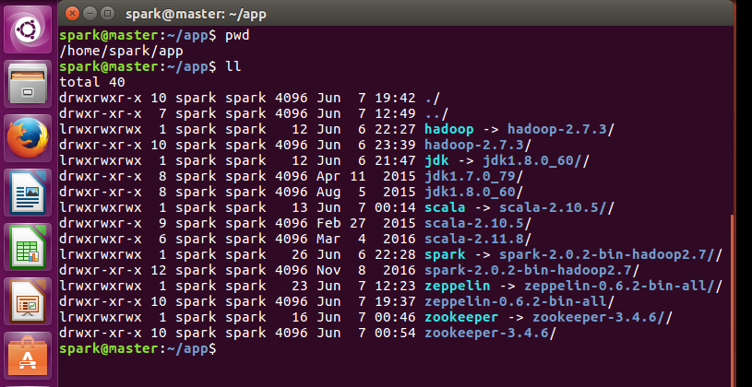Click the cyan 'jdk' symlink name
The height and width of the screenshot is (387, 752).
(x=437, y=160)
